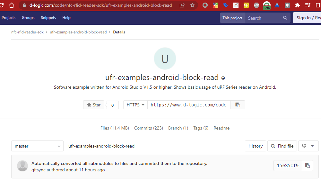The image size is (321, 181).
Task: Open the media control playlist icon
Action: (308, 5)
